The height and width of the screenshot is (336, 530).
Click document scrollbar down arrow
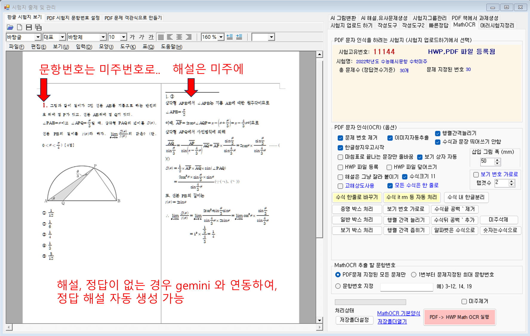(x=319, y=320)
